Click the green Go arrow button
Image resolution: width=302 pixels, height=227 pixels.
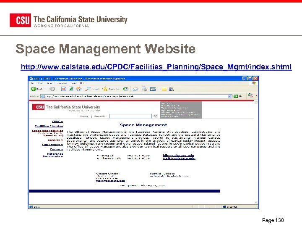click(x=236, y=96)
